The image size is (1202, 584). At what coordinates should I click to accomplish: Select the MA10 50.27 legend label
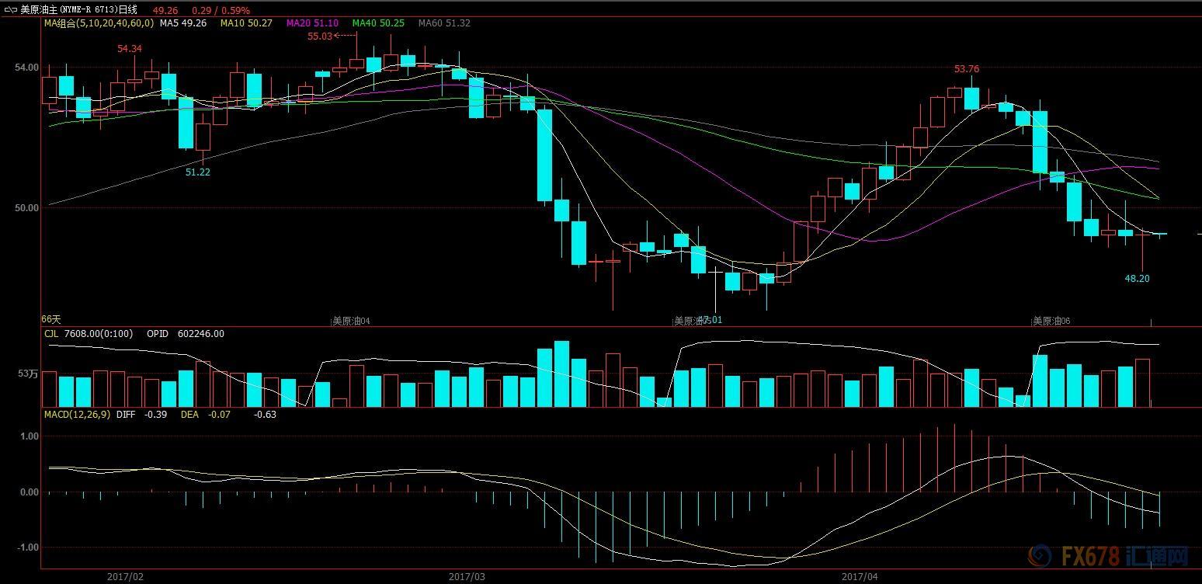coord(246,23)
